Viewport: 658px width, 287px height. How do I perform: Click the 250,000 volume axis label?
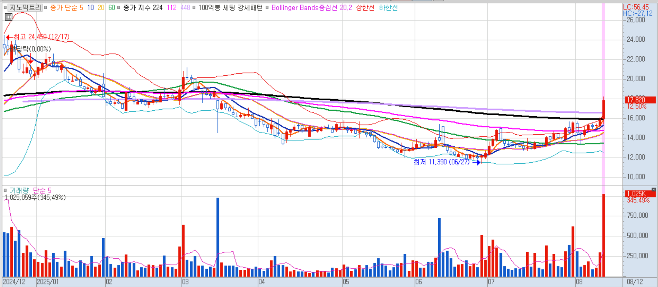638,256
